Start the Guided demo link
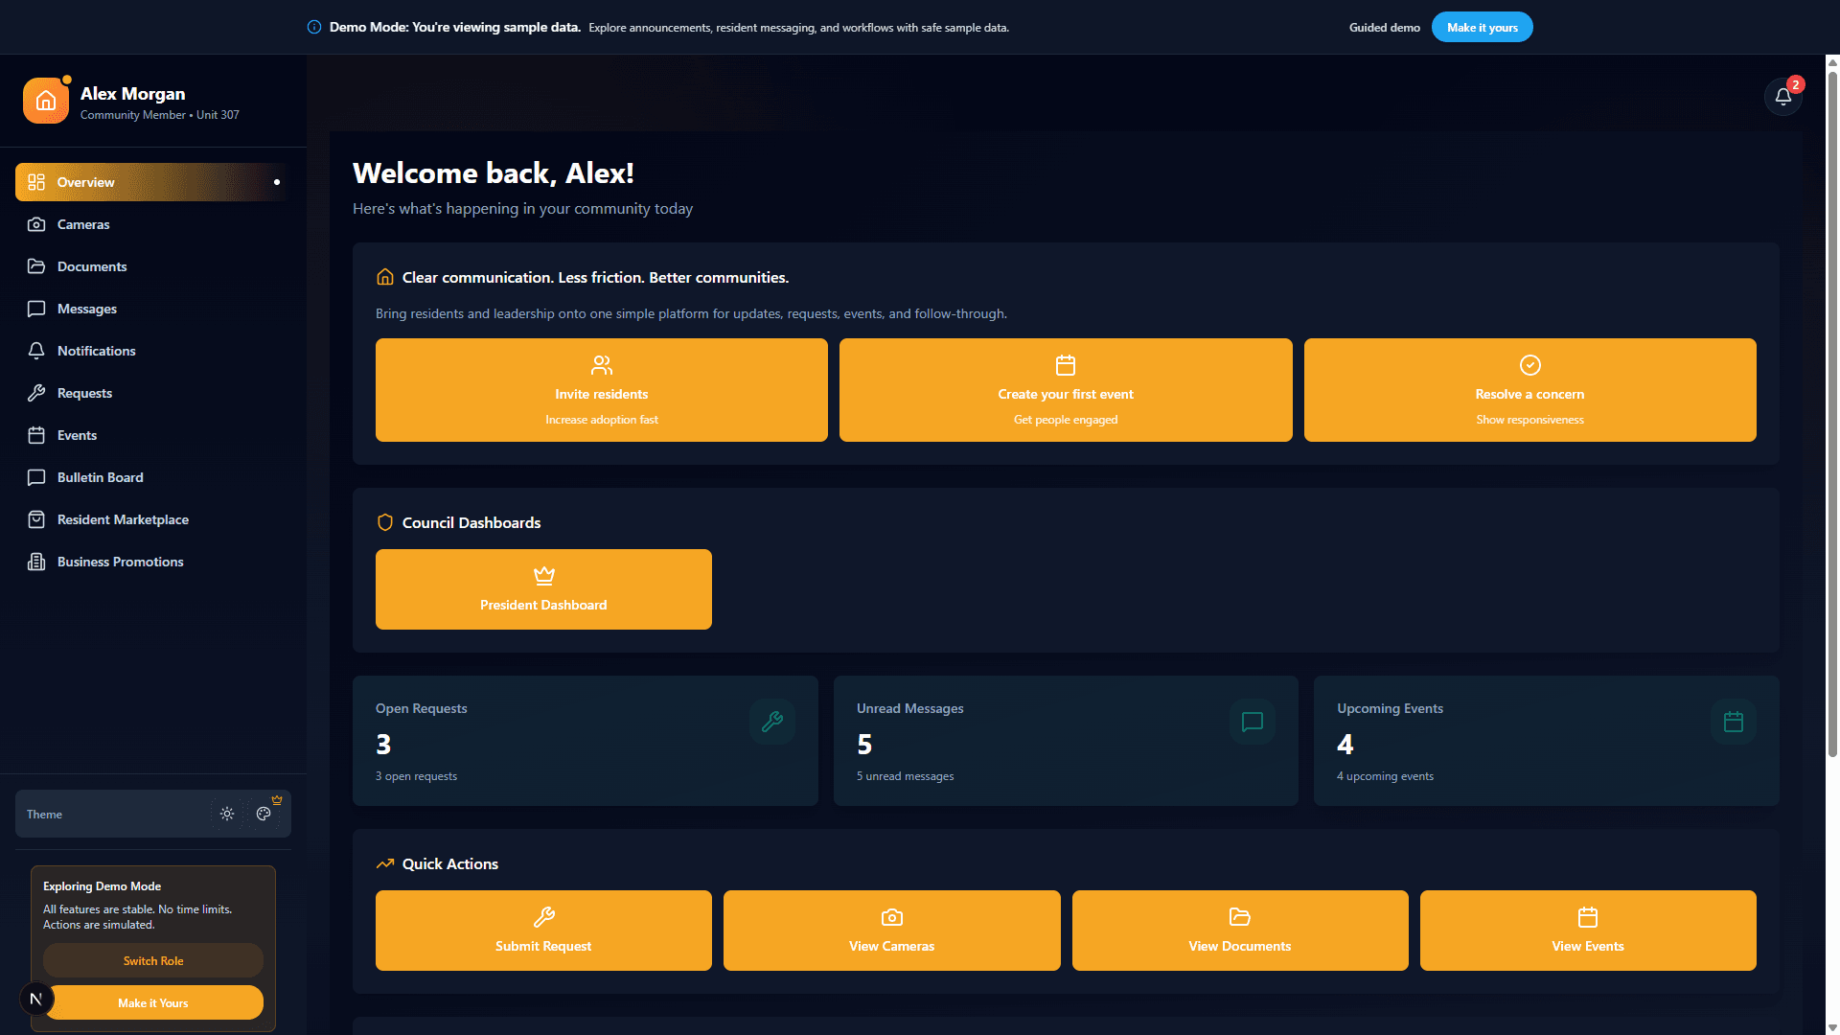The width and height of the screenshot is (1840, 1035). [x=1384, y=27]
